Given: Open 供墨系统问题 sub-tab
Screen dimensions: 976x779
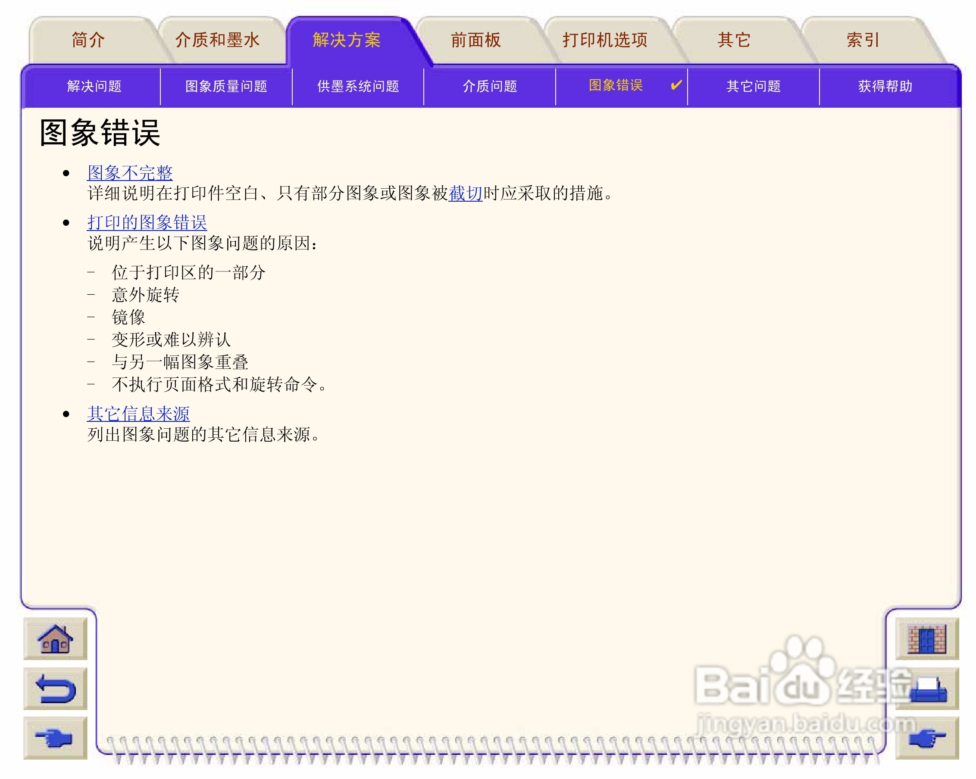Looking at the screenshot, I should pyautogui.click(x=358, y=86).
